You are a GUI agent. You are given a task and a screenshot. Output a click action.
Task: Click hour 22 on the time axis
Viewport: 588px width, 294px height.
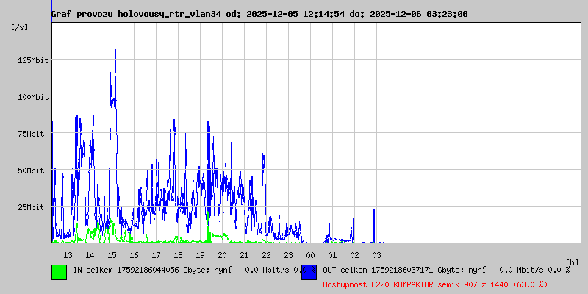click(266, 255)
